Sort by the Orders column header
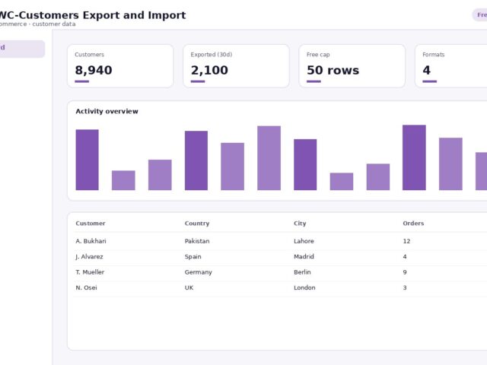Viewport: 487px width, 365px height. click(x=413, y=224)
